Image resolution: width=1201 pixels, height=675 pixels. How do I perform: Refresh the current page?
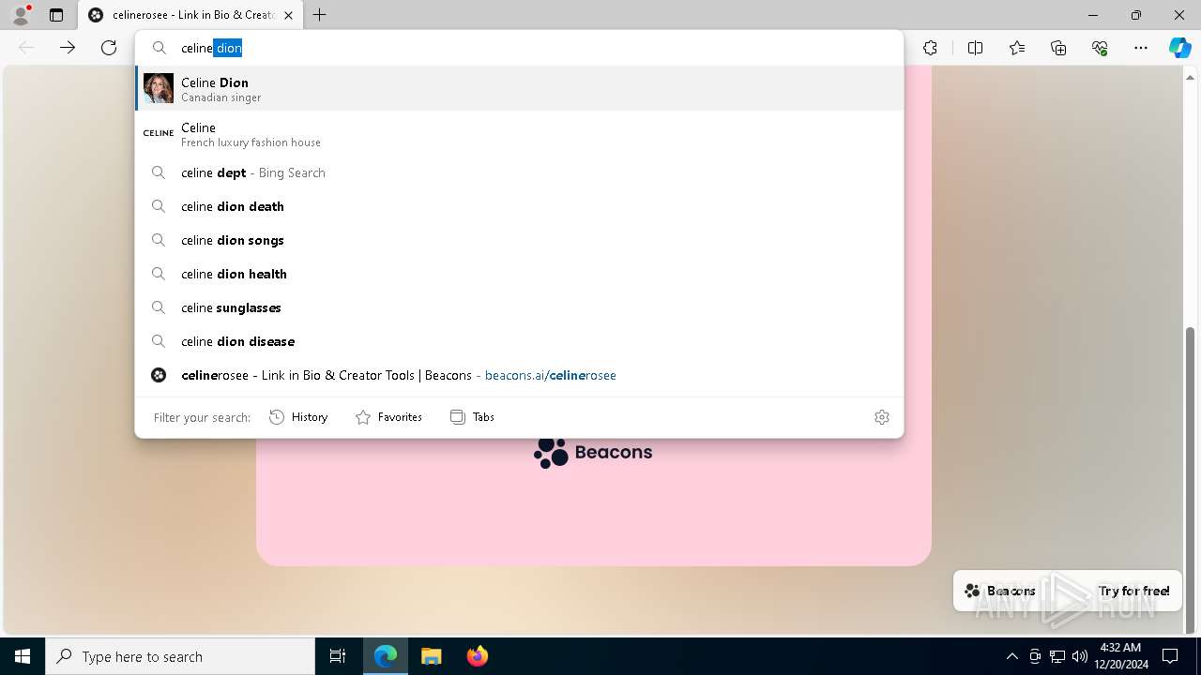(x=109, y=48)
